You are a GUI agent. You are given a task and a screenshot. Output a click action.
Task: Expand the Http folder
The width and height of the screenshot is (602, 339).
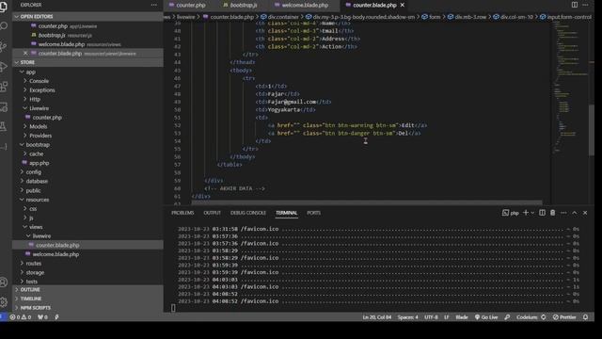click(35, 99)
